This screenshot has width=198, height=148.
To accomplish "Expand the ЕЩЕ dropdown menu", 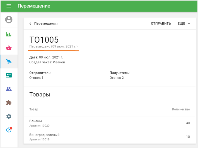I will pos(184,23).
